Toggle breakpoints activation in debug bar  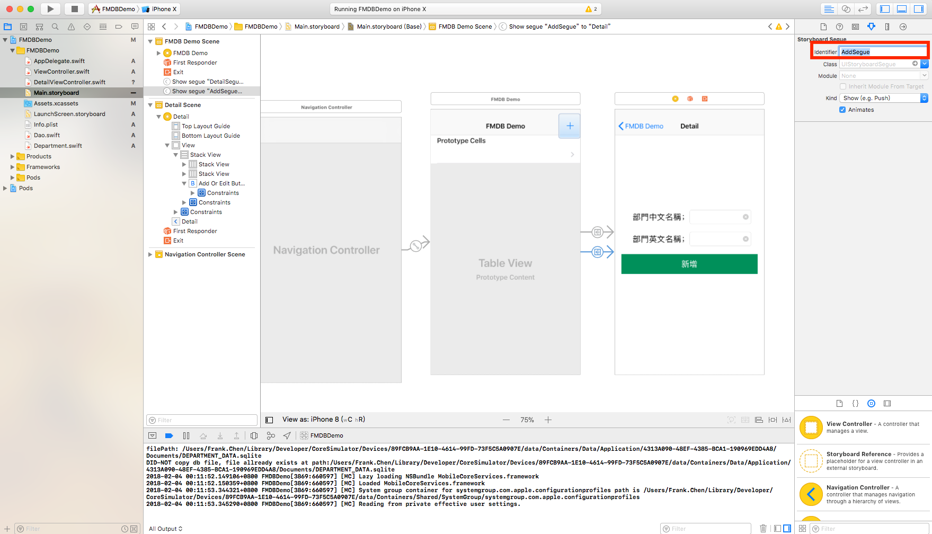pyautogui.click(x=169, y=435)
